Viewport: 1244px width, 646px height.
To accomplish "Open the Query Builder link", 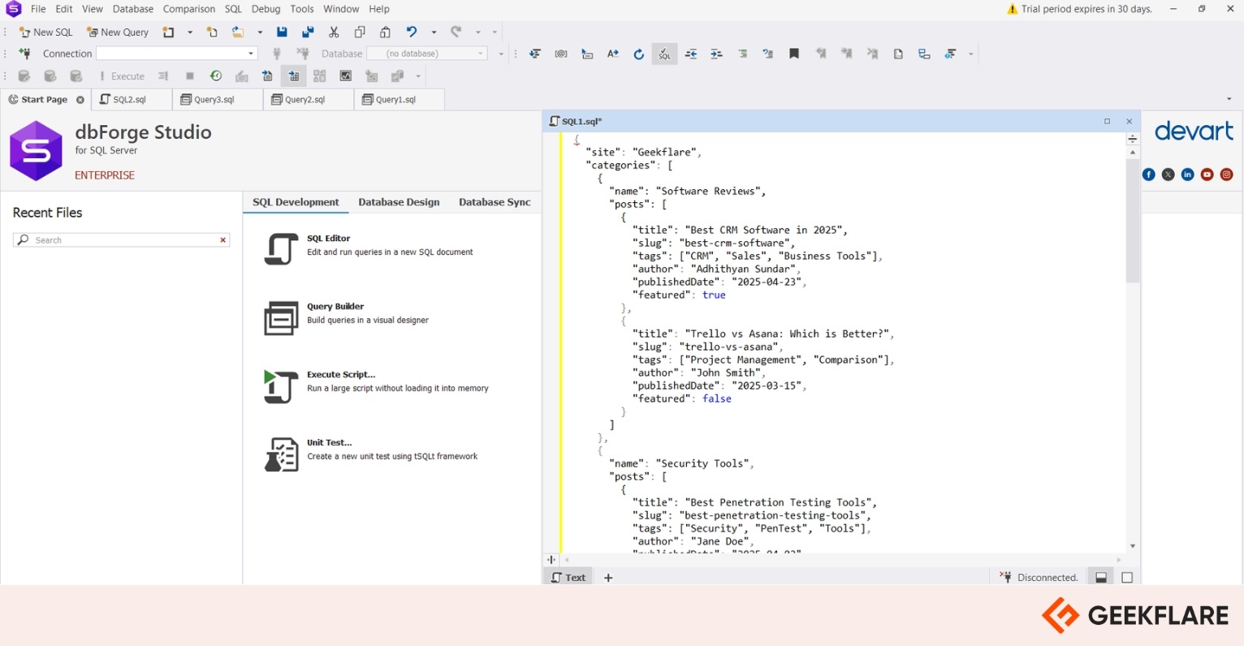I will 335,307.
